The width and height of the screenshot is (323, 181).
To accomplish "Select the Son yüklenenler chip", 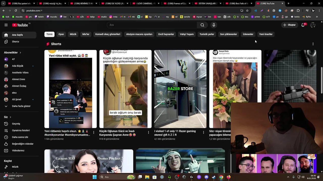I will (228, 34).
